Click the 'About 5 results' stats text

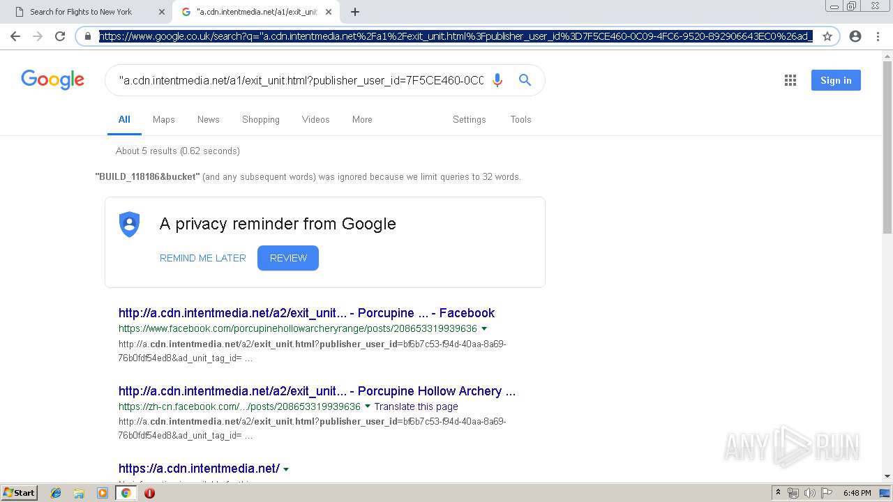click(x=178, y=151)
